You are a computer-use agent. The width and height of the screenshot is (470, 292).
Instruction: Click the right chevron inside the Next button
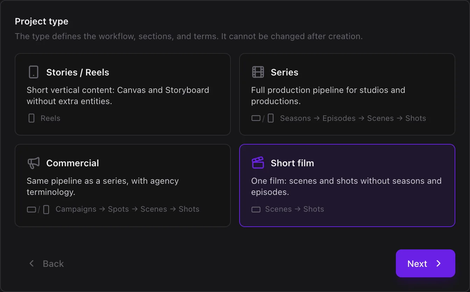(439, 263)
